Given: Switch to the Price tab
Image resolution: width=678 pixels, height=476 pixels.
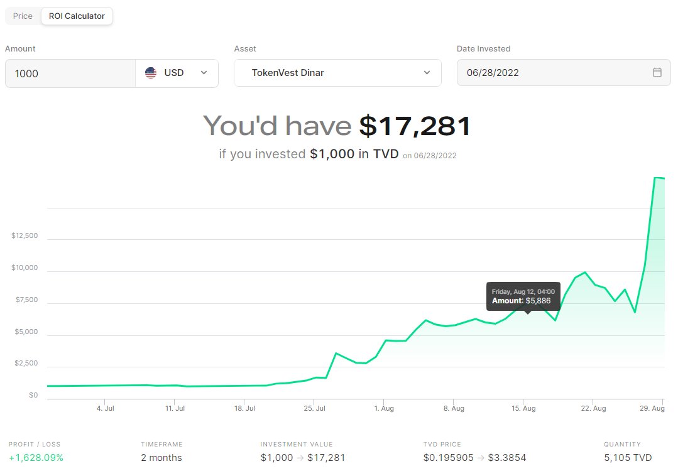Looking at the screenshot, I should (23, 16).
